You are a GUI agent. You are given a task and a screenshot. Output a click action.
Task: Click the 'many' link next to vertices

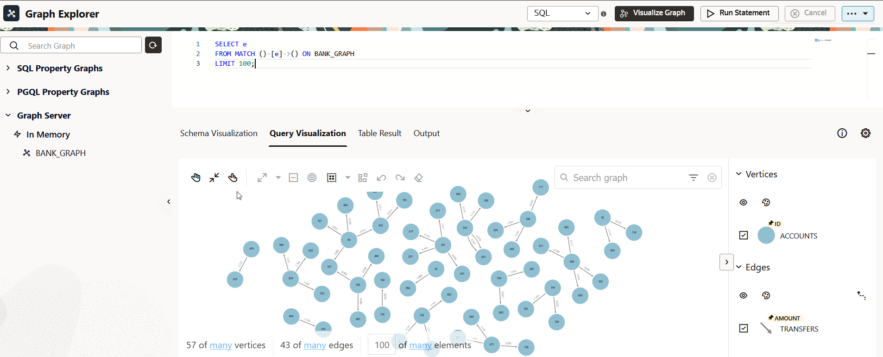pyautogui.click(x=221, y=345)
